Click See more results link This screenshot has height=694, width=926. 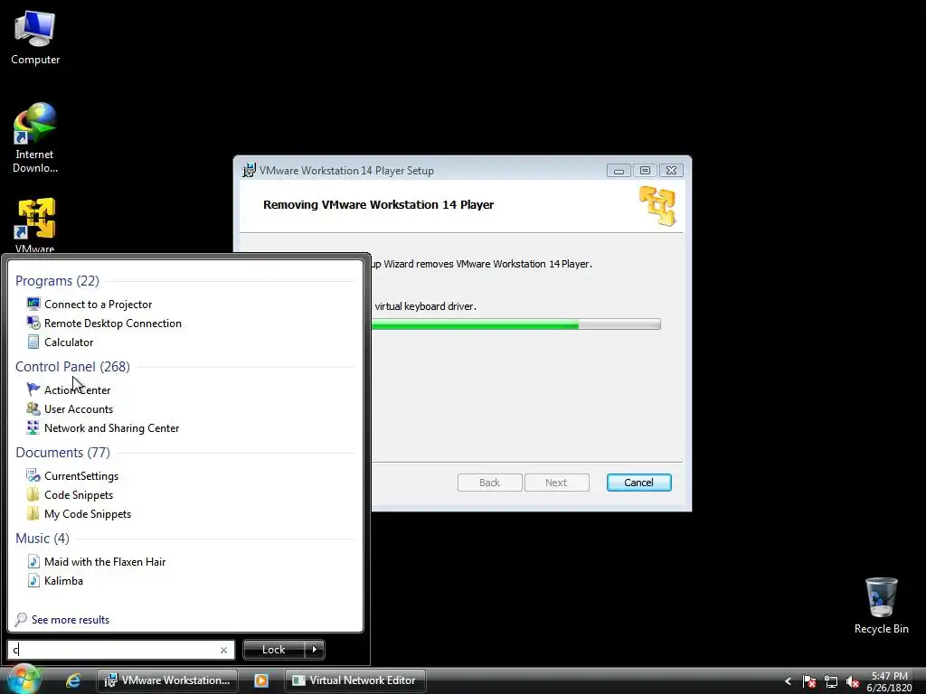pyautogui.click(x=71, y=620)
